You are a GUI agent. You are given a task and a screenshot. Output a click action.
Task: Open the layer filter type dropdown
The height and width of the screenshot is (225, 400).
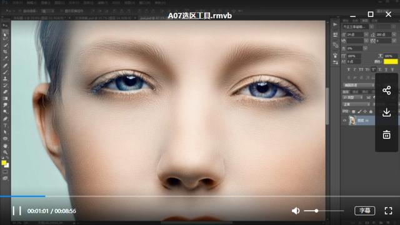coord(352,97)
